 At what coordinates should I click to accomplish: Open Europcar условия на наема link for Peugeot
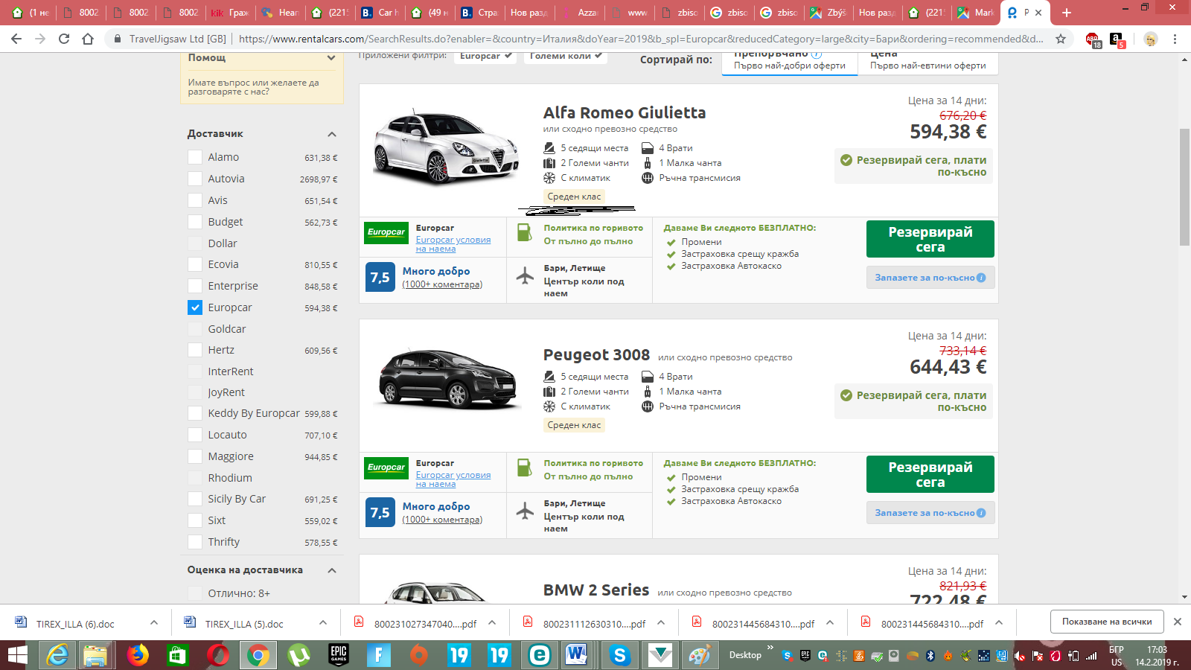(x=453, y=479)
